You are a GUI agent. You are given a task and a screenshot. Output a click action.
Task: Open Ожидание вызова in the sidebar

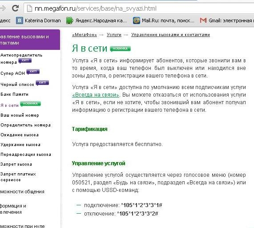pos(20,135)
